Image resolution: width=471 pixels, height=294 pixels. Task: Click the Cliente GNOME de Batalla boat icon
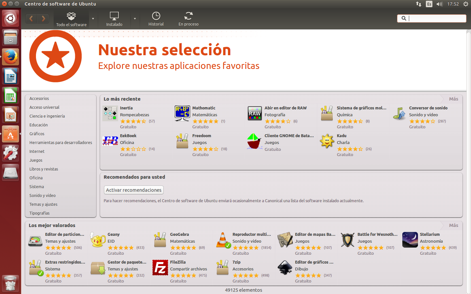pyautogui.click(x=255, y=141)
